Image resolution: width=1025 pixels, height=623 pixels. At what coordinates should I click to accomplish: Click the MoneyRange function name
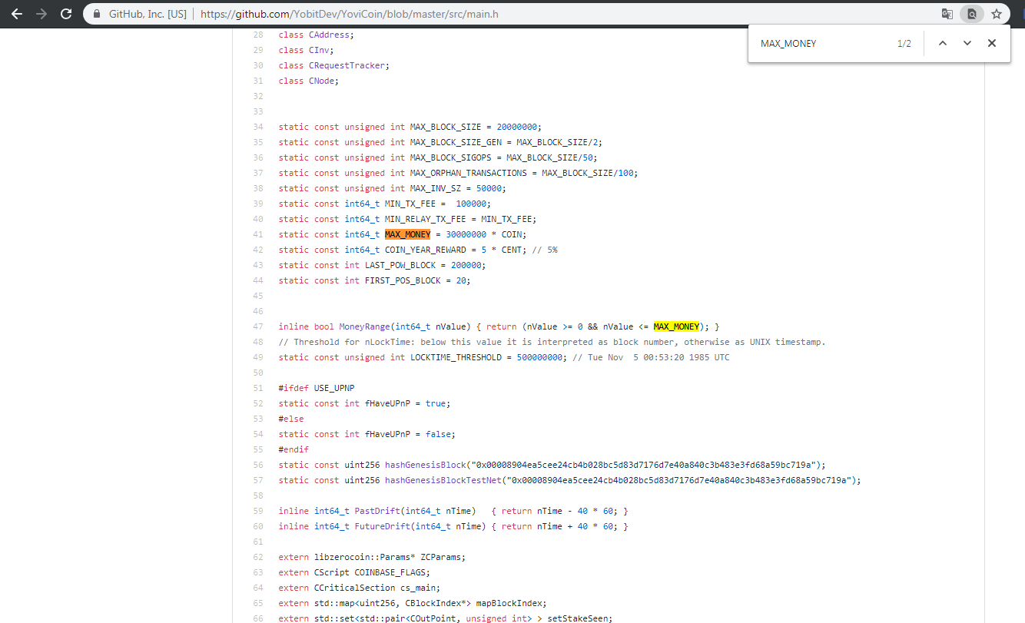[367, 326]
